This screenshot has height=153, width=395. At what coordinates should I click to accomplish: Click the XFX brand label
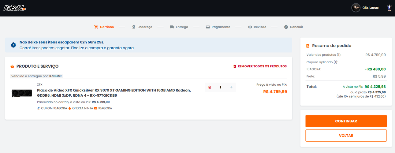[40, 84]
